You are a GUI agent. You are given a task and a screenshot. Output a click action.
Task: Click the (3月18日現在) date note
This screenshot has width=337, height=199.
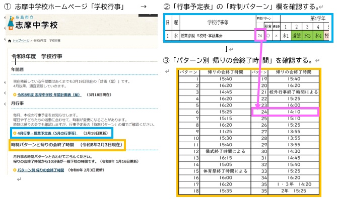(99, 94)
